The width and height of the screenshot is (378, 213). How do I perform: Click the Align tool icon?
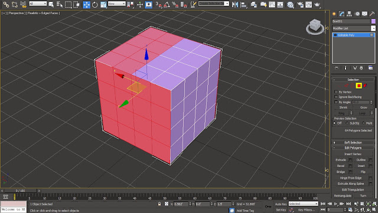(244, 4)
